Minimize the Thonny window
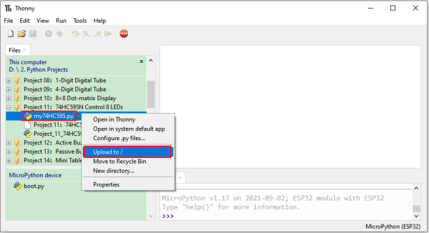Image resolution: width=429 pixels, height=233 pixels. point(370,8)
